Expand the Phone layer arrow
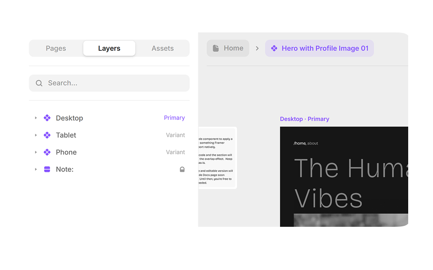 coord(36,152)
